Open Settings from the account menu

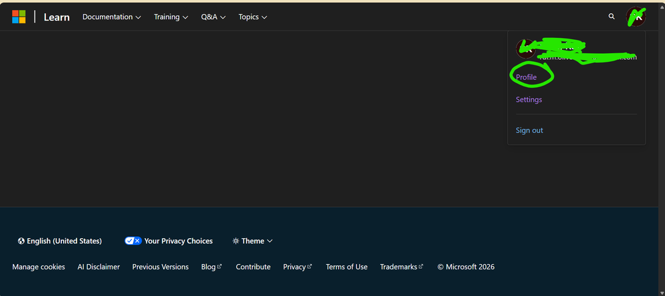click(x=529, y=100)
